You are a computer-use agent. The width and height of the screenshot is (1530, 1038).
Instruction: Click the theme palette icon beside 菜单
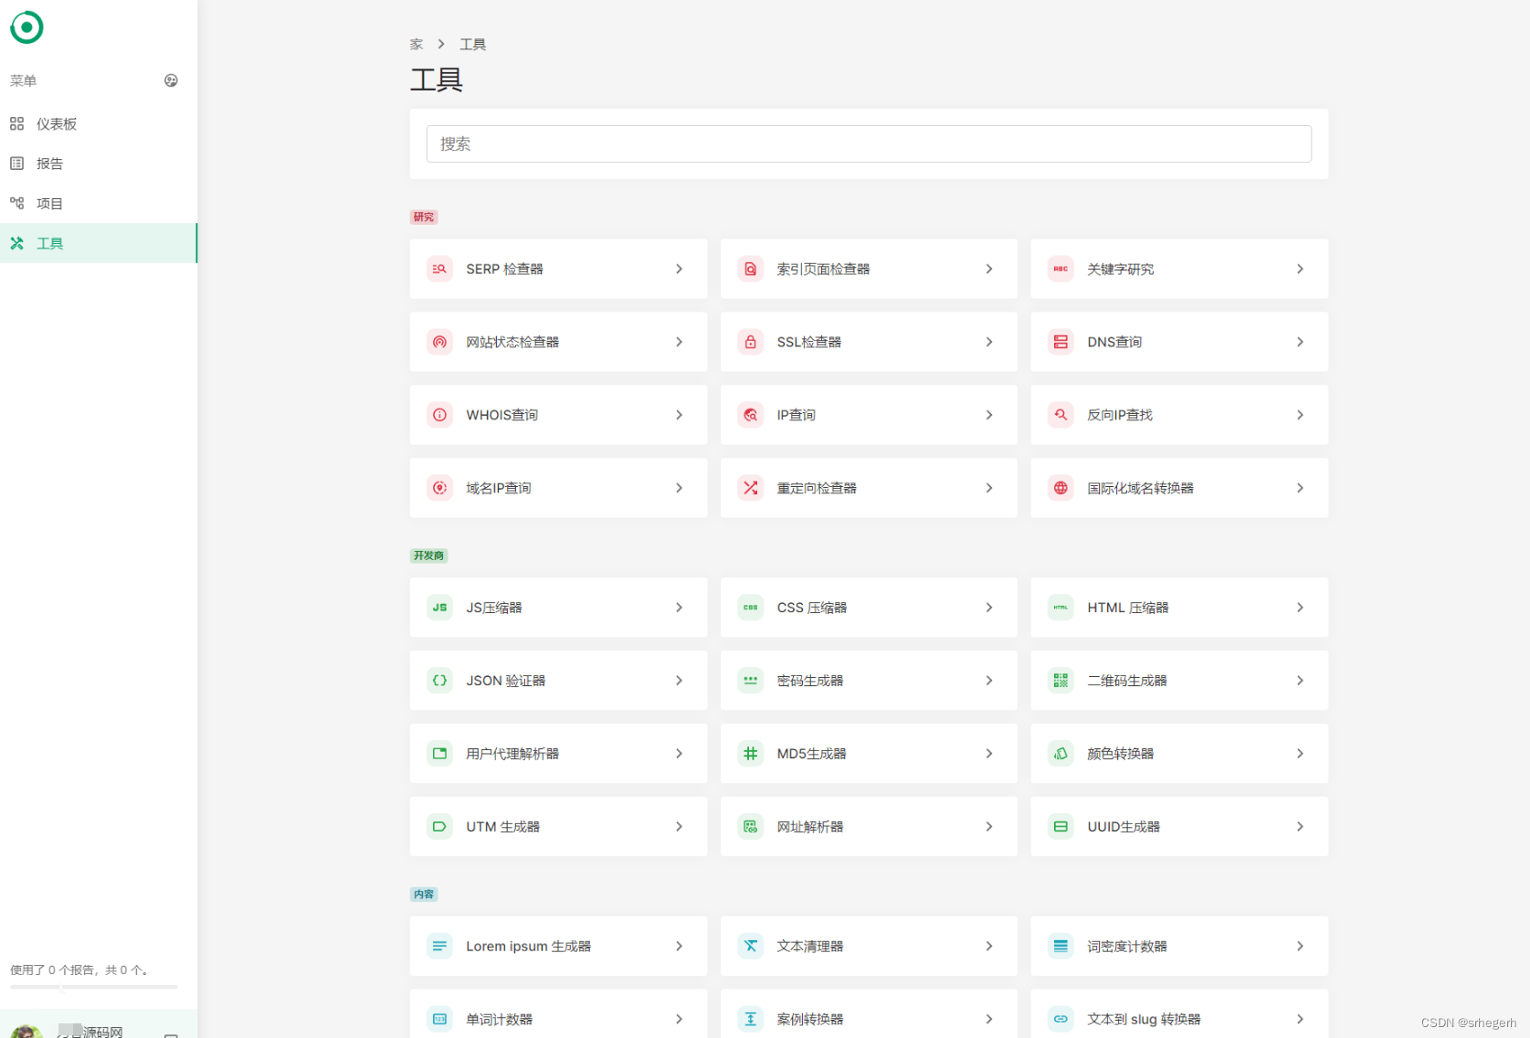click(171, 80)
